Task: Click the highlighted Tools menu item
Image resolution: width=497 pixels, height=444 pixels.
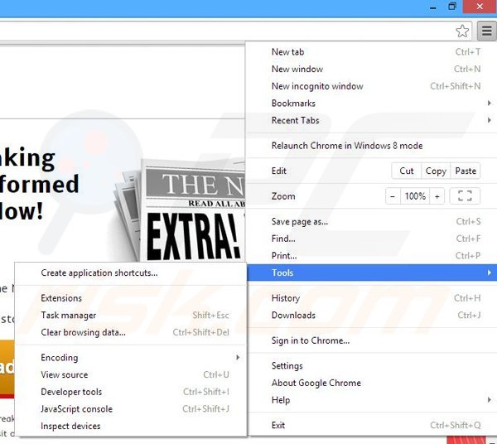Action: point(372,273)
